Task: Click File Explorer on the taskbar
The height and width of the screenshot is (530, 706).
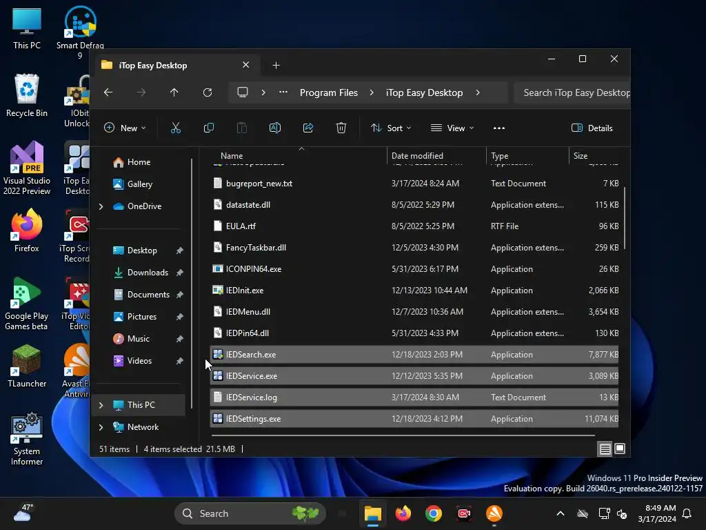Action: [x=373, y=513]
